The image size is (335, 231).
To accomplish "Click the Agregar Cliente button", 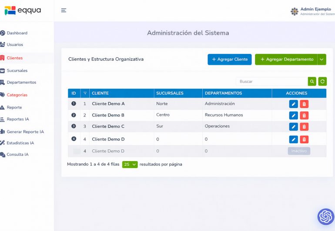I will pyautogui.click(x=229, y=59).
